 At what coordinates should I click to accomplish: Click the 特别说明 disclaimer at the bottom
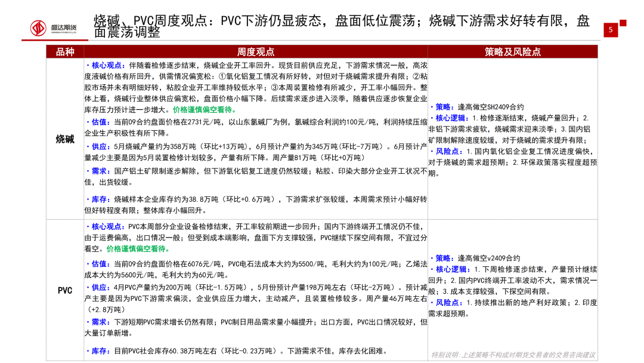pyautogui.click(x=513, y=355)
